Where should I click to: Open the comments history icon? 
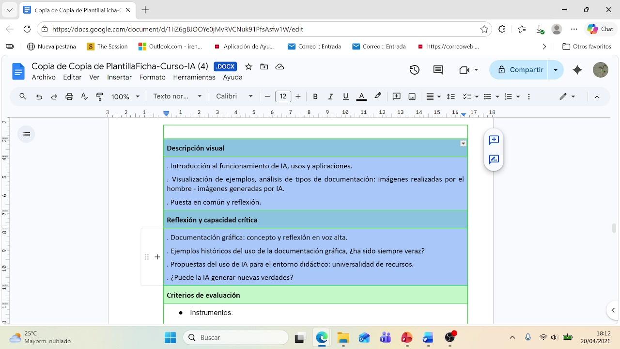(438, 70)
